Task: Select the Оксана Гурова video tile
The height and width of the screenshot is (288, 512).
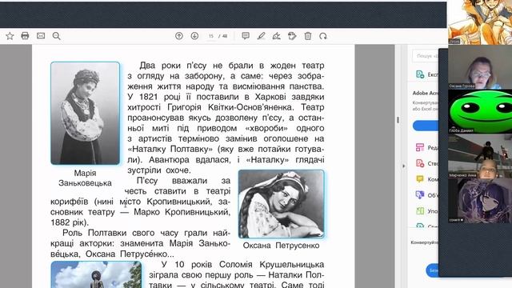Action: tap(480, 67)
